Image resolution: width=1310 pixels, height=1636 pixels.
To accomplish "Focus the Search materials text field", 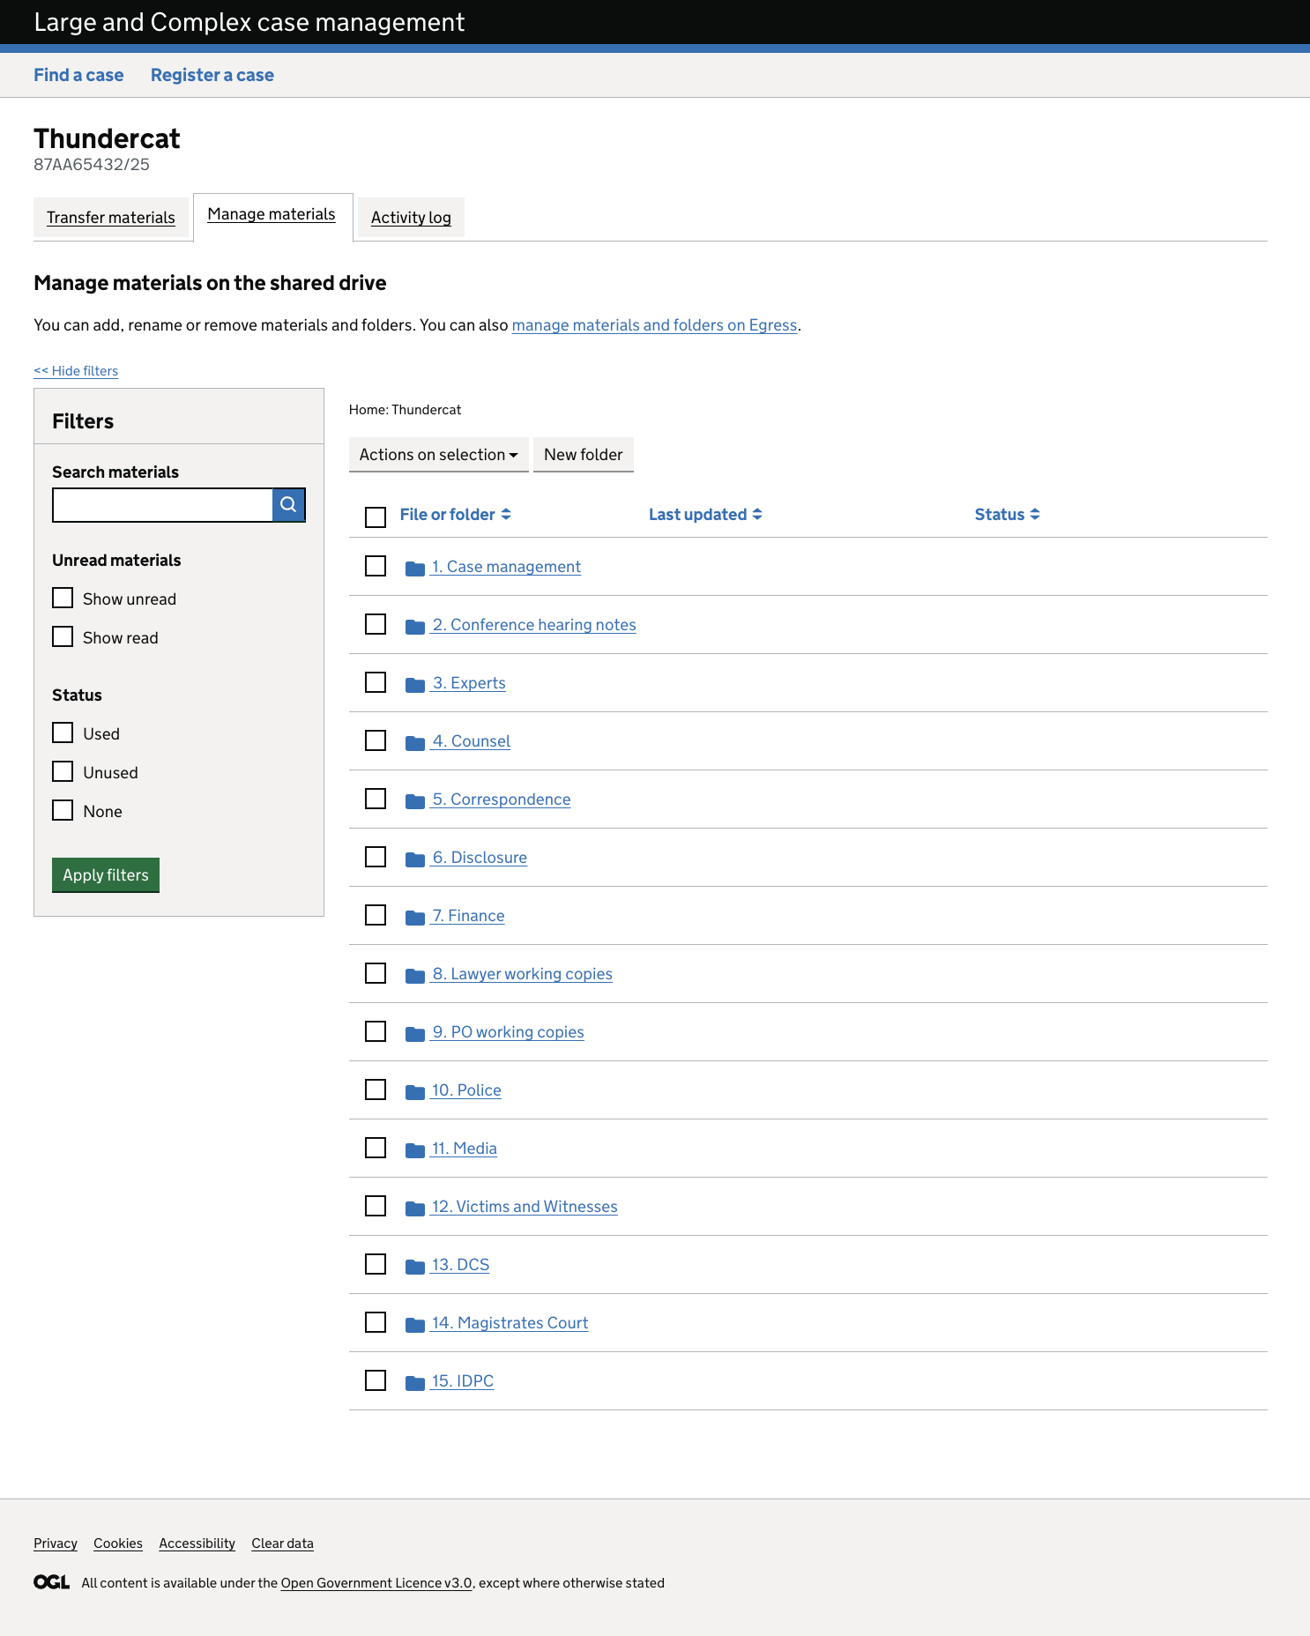I will (x=162, y=505).
